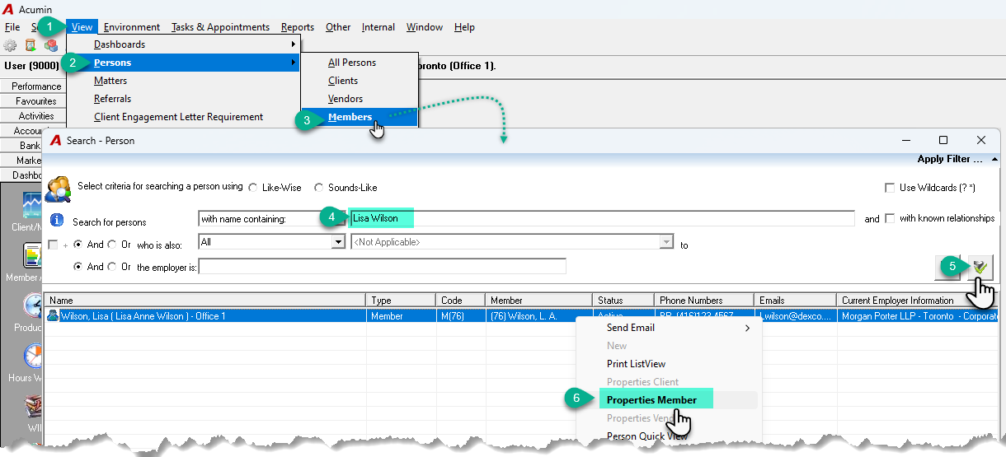Click the gear settings toolbar icon
Image resolution: width=1006 pixels, height=457 pixels.
(10, 45)
